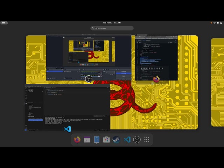The height and width of the screenshot is (168, 224).
Task: Open the blue document app in dock
Action: (97, 139)
